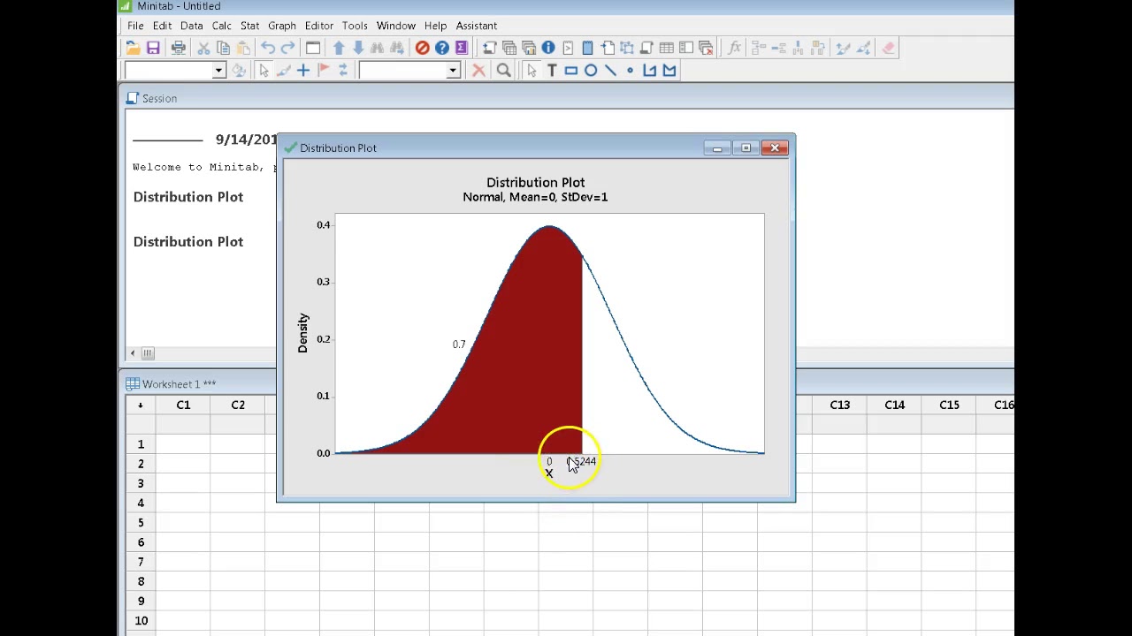Open the Stat menu

pyautogui.click(x=249, y=26)
